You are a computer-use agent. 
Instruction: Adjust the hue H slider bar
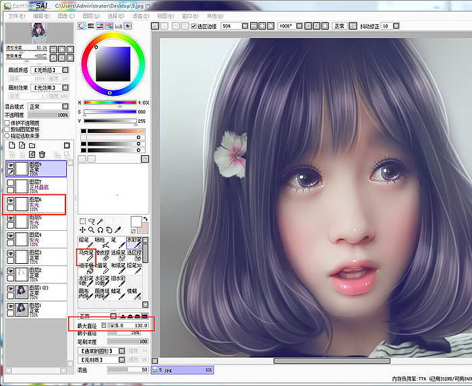109,103
